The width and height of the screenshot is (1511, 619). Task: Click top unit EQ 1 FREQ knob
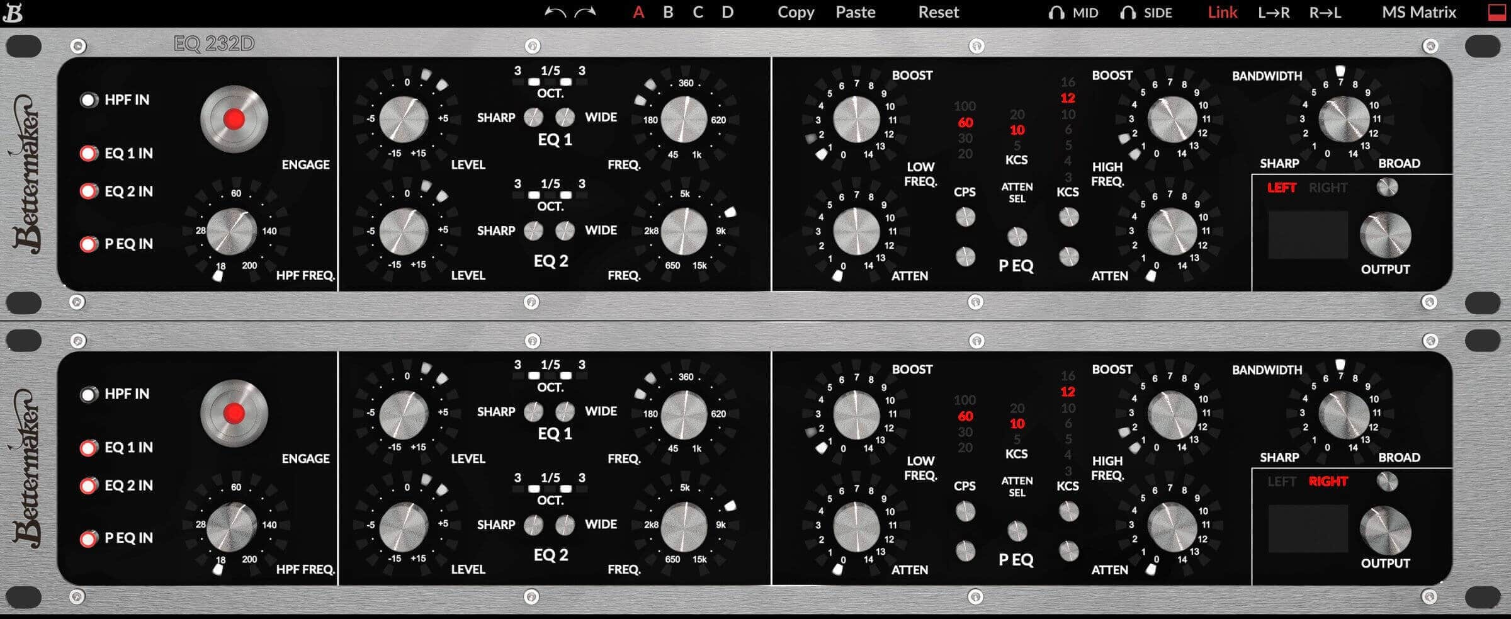[x=684, y=120]
